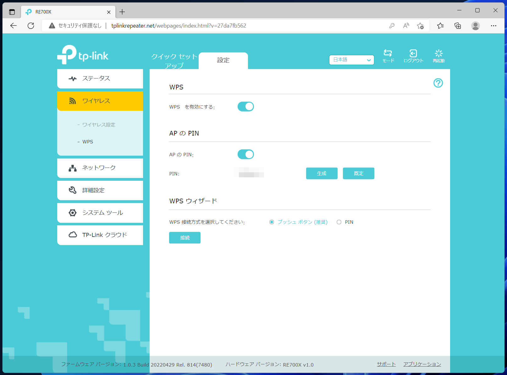Viewport: 507px width, 375px height.
Task: Open the tab actions menu icon
Action: (x=12, y=12)
